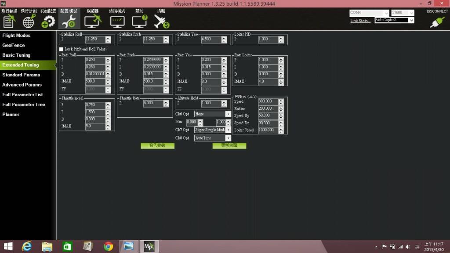This screenshot has height=253, width=450.
Task: Click the Rate Yaw IMAX field
Action: coord(211,81)
